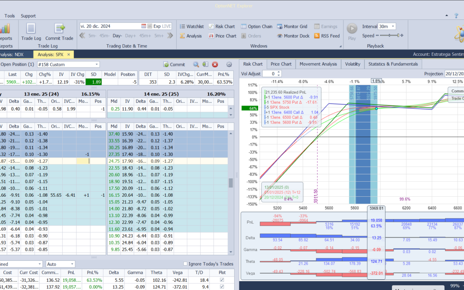This screenshot has width=464, height=290.
Task: Open Price Chart from Windows group
Action: [x=222, y=36]
